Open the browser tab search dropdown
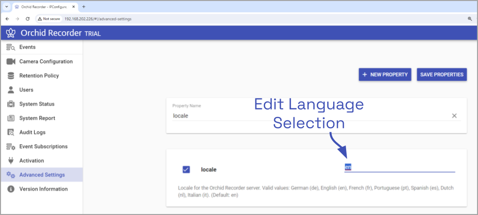 point(6,7)
